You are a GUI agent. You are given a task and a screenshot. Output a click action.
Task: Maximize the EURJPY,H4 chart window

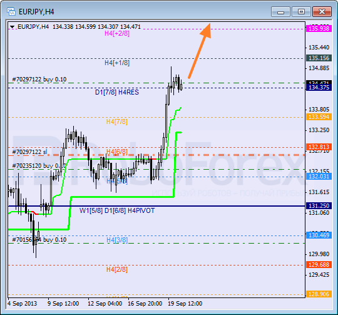tap(301, 12)
